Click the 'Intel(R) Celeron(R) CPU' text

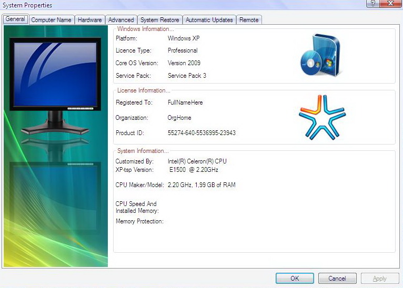coord(197,161)
